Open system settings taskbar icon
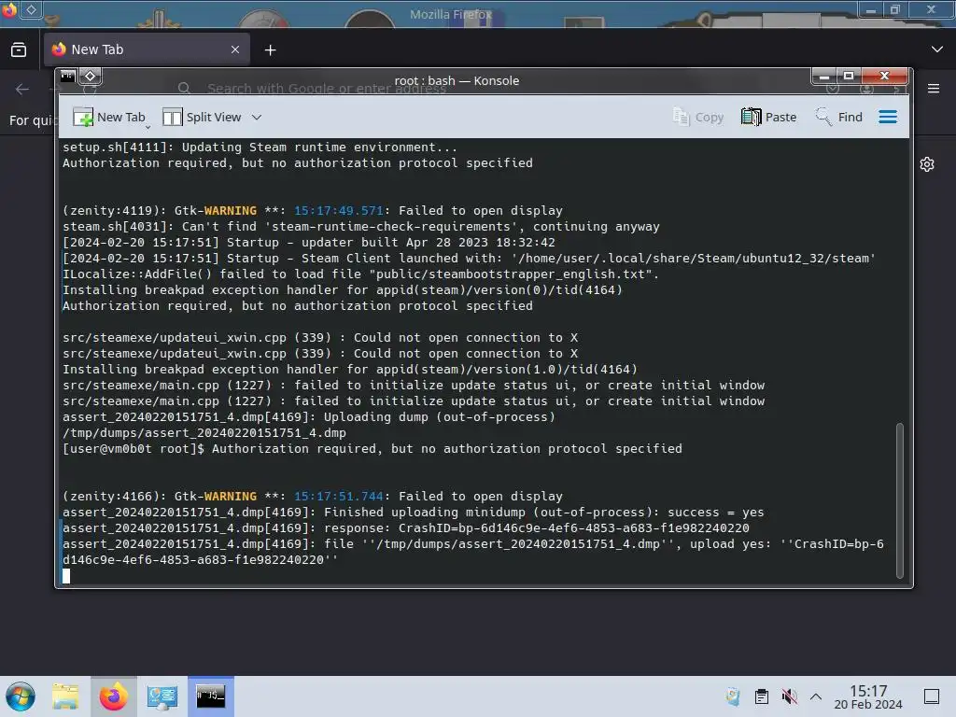 [x=162, y=696]
